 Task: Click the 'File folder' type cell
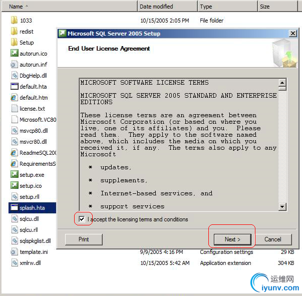pyautogui.click(x=211, y=21)
